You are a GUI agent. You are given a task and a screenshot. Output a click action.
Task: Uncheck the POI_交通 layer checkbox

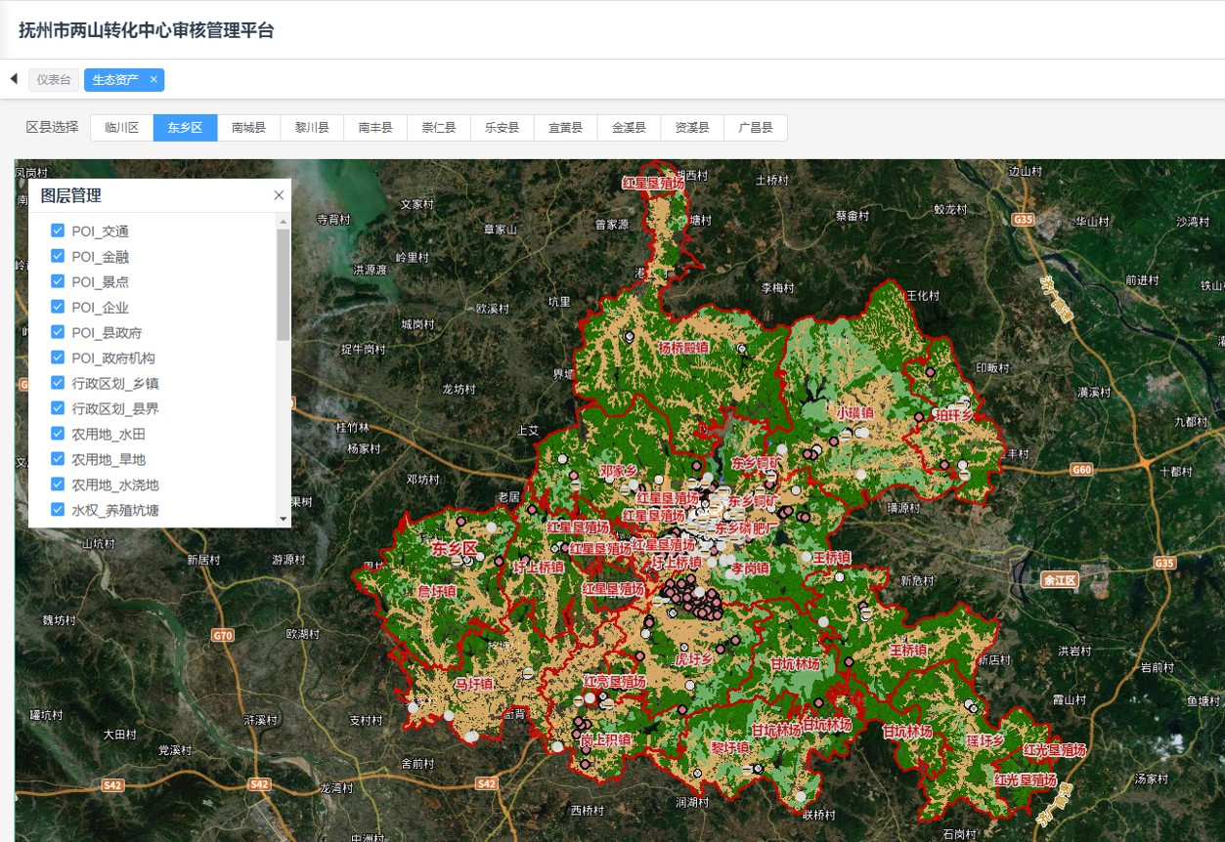tap(58, 232)
